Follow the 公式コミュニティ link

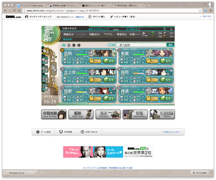[172, 132]
